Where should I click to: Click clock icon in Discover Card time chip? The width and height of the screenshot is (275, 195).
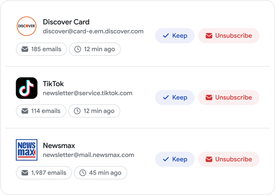(x=78, y=49)
